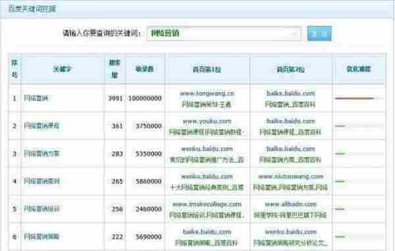Select the index value 100000000
Screen dimensions: 395x251
tap(145, 98)
